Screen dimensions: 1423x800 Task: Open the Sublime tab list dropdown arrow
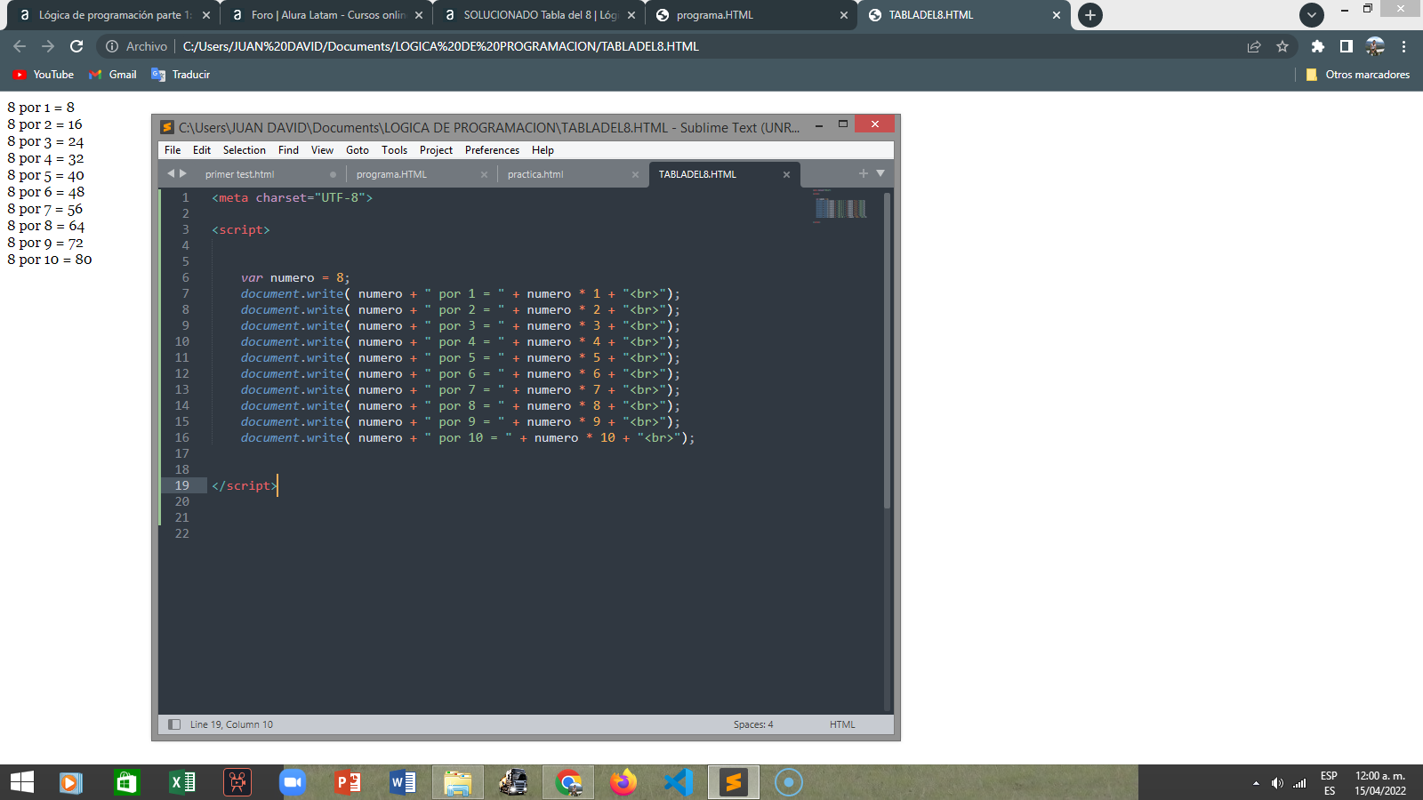click(880, 173)
